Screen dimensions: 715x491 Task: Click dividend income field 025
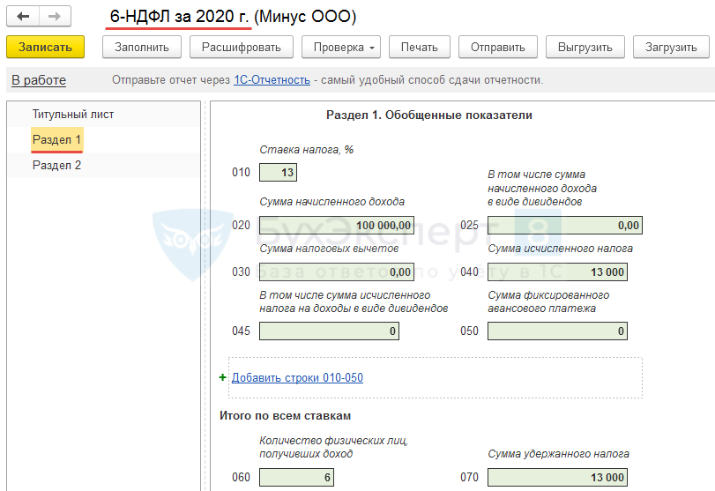coord(565,225)
